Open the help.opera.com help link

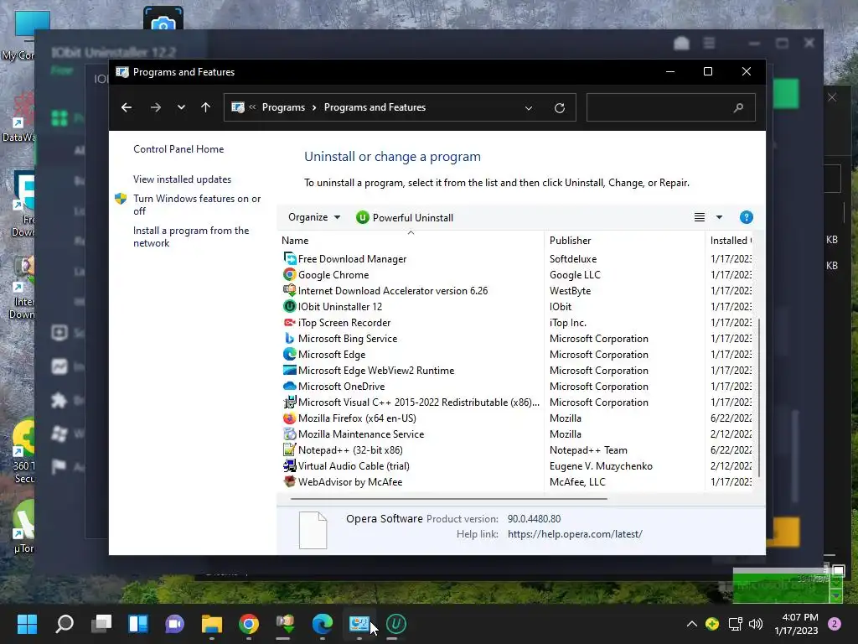click(x=575, y=534)
